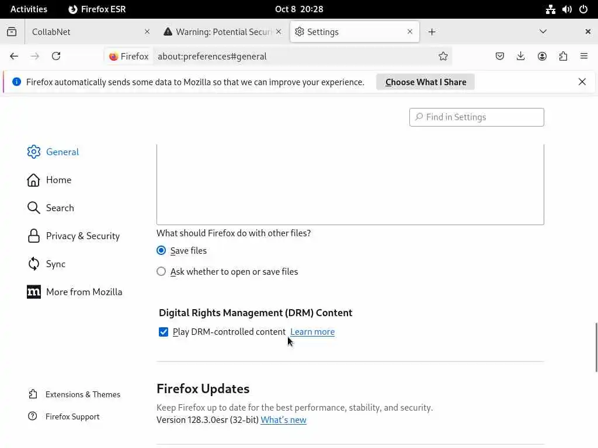This screenshot has height=448, width=598.
Task: Open the What's new link
Action: click(x=283, y=420)
